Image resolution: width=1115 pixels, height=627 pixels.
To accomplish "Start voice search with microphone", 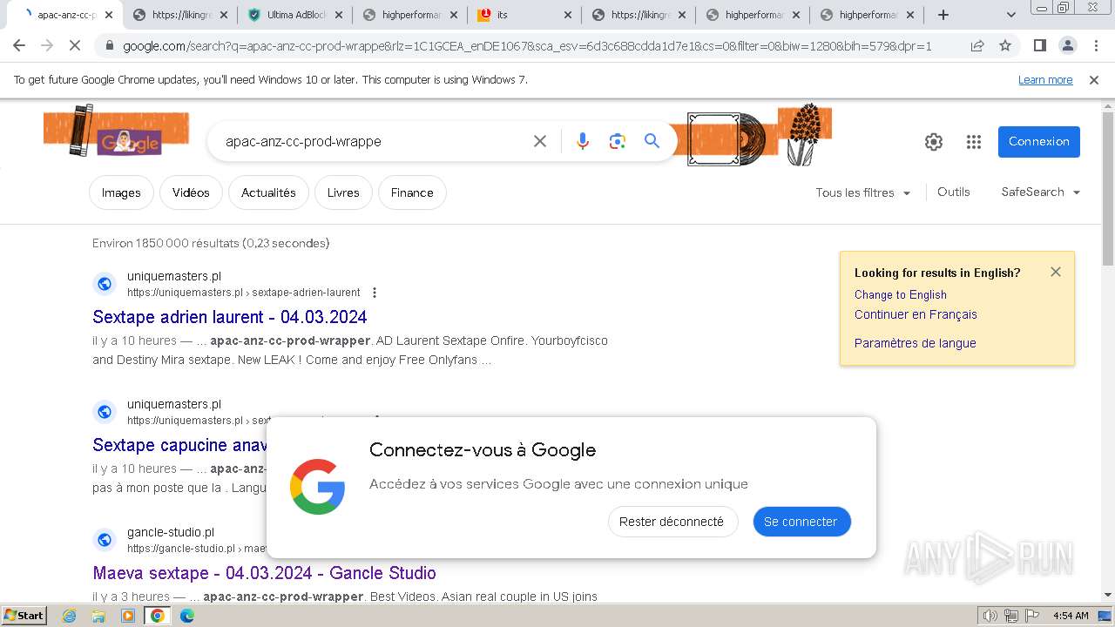I will (583, 141).
